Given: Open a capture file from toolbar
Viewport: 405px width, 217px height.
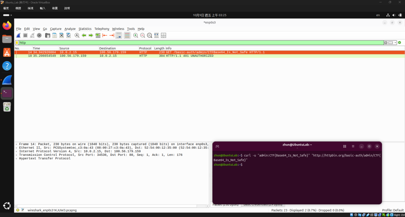Looking at the screenshot, I should point(47,36).
